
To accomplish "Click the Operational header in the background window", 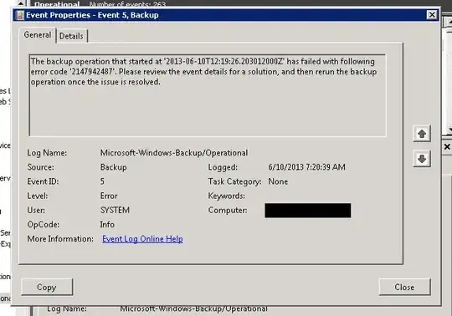I will tap(57, 4).
